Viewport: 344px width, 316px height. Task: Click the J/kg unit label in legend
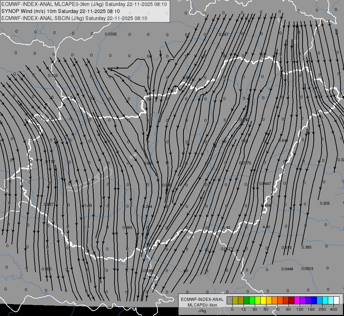tap(202, 311)
